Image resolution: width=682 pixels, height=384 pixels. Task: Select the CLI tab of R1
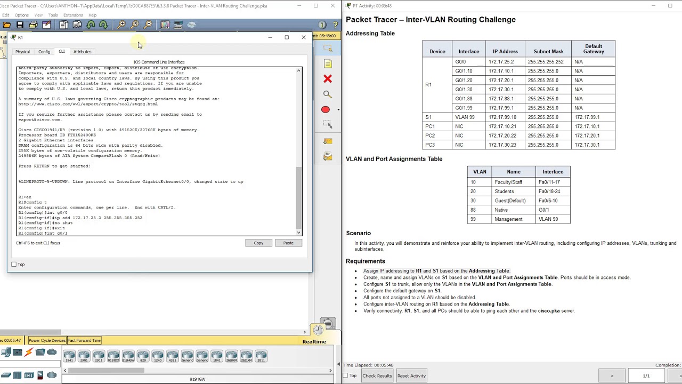pos(62,52)
